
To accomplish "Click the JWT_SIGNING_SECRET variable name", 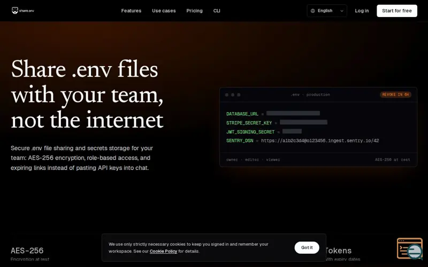I will coord(250,132).
